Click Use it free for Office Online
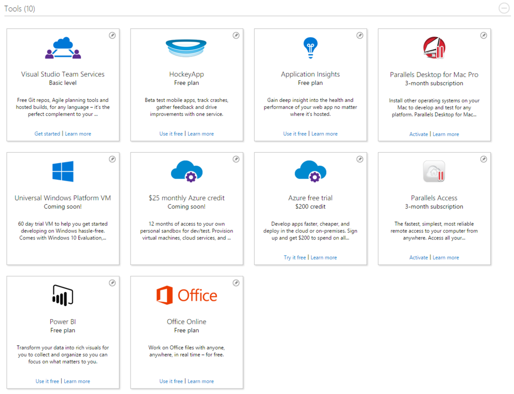514x394 pixels. point(171,381)
